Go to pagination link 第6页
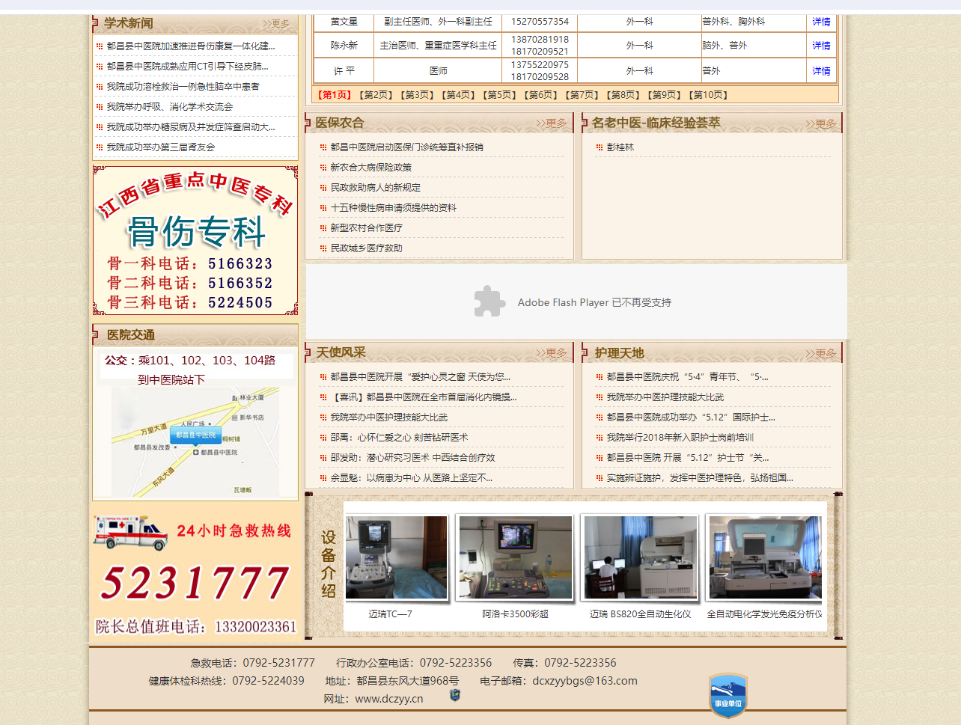The image size is (961, 725). click(x=540, y=95)
